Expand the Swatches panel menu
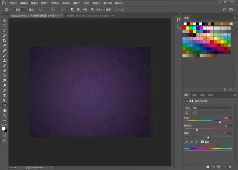The width and height of the screenshot is (238, 170). tap(235, 18)
